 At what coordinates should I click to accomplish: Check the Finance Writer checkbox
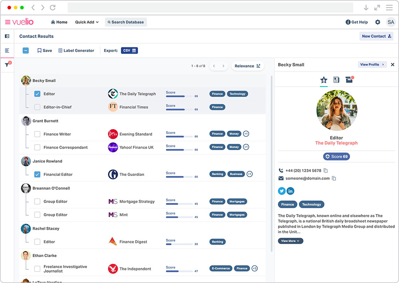37,134
